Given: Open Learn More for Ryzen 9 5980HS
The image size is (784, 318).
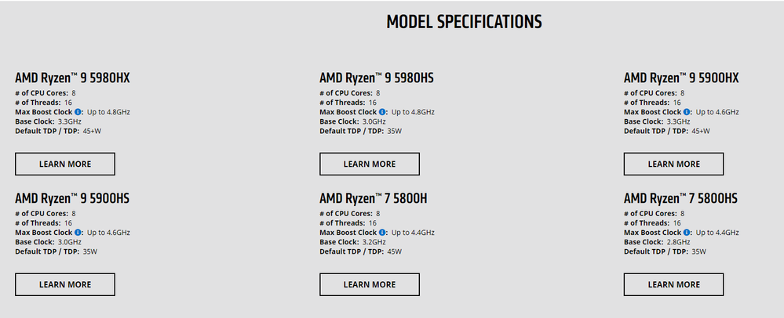Looking at the screenshot, I should point(370,164).
